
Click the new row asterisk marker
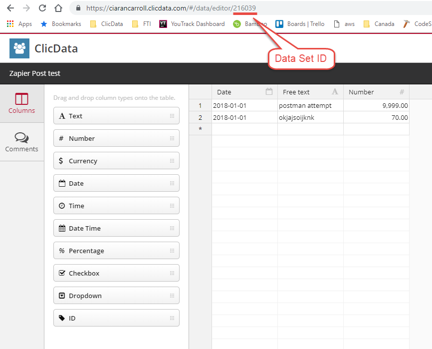[201, 129]
